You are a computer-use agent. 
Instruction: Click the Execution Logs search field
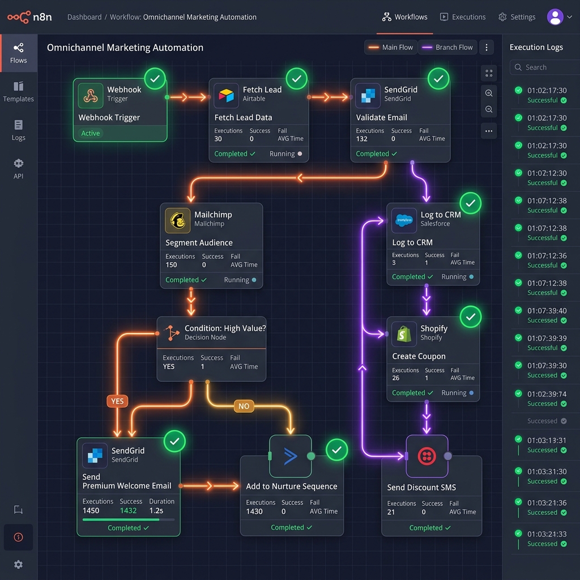[x=544, y=67]
